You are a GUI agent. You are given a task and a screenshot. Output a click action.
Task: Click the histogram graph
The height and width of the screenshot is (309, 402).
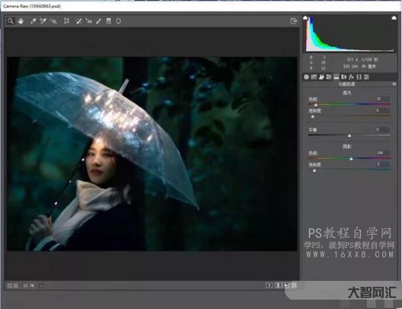(x=350, y=34)
